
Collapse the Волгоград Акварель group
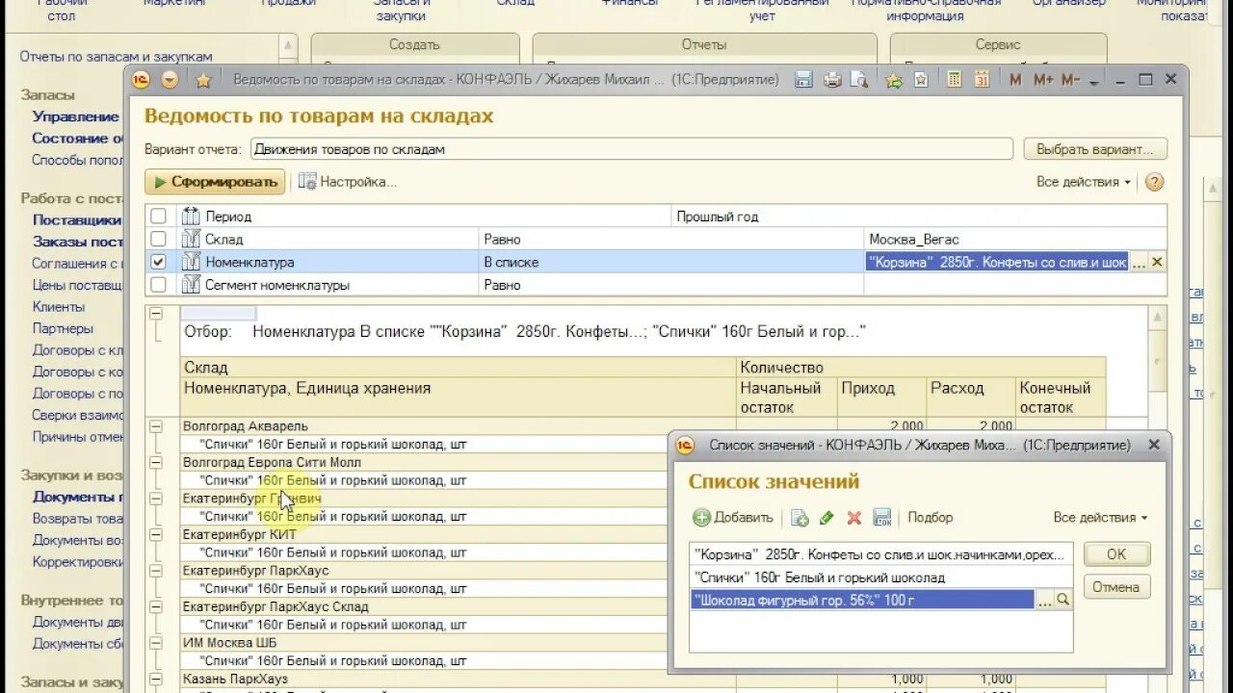coord(155,425)
